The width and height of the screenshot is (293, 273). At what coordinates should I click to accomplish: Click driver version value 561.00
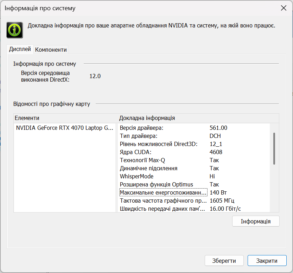(x=218, y=128)
